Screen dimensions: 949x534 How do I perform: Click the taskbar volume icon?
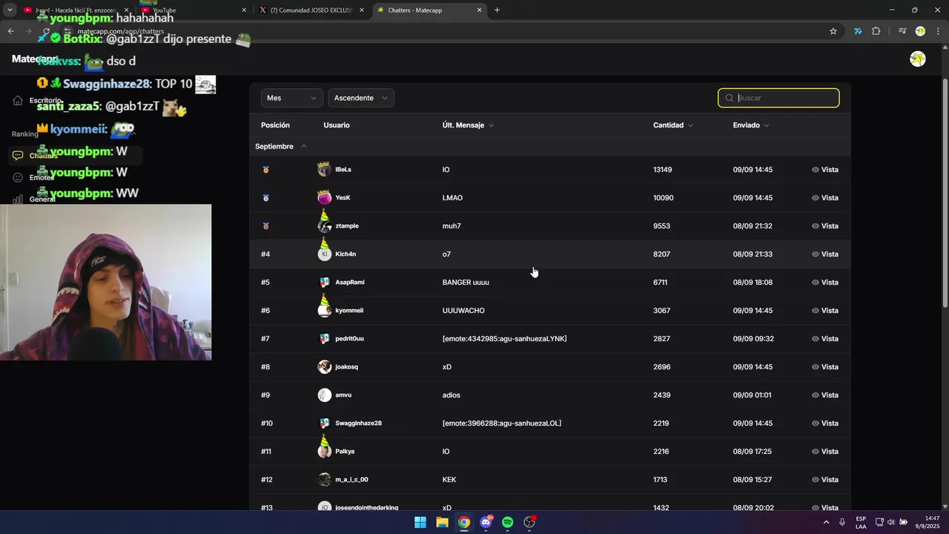[891, 522]
